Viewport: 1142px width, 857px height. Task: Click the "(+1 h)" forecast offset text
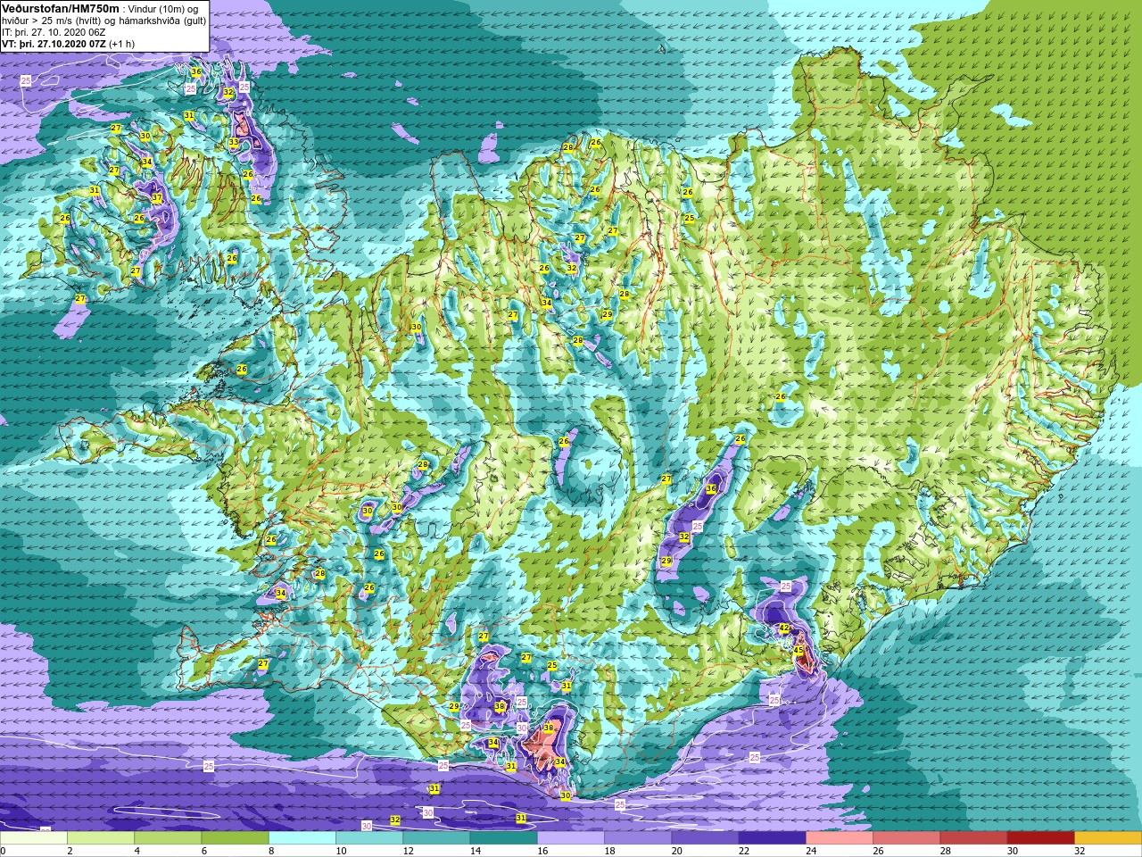point(122,44)
